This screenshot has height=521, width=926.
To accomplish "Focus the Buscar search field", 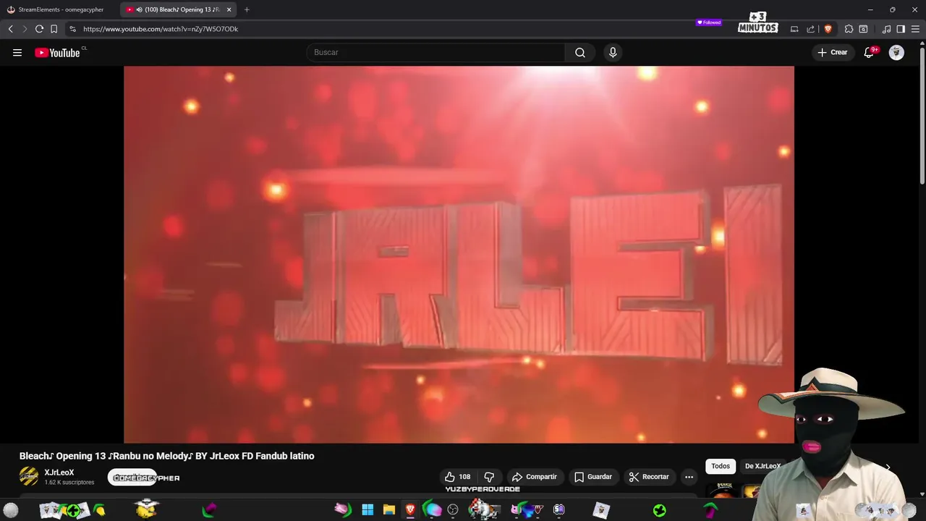I will pos(436,52).
